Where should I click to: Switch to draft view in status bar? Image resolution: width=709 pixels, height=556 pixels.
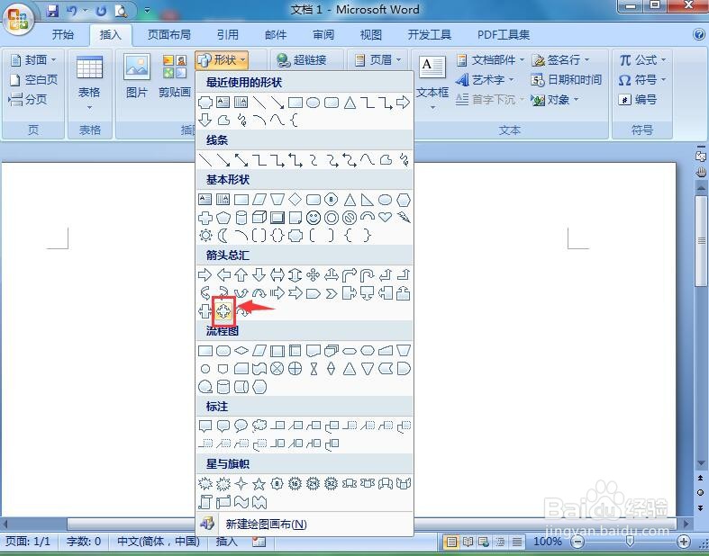pos(516,542)
